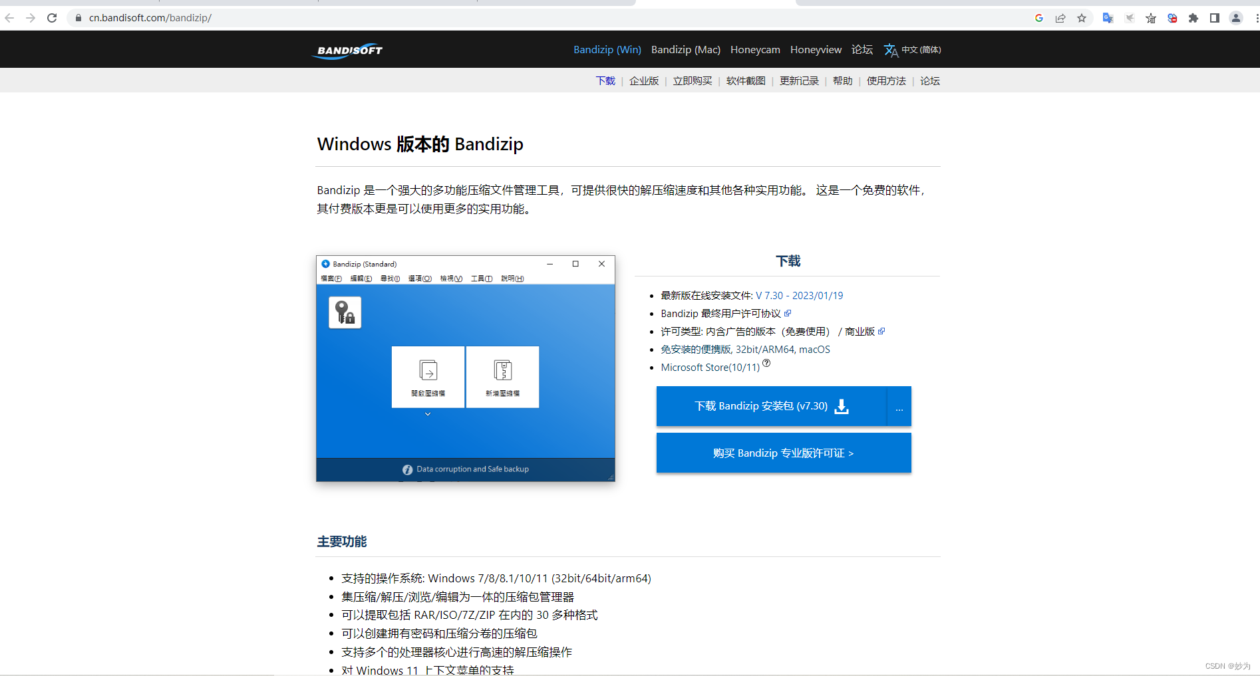Click the external link icon after 商业版
Viewport: 1260px width, 676px height.
click(881, 331)
